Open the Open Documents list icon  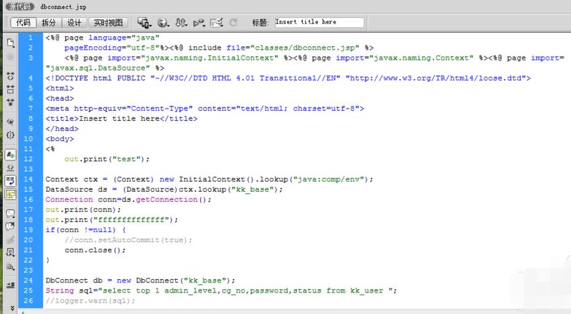[x=10, y=43]
